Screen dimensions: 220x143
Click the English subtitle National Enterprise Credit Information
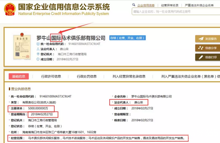point(63,14)
